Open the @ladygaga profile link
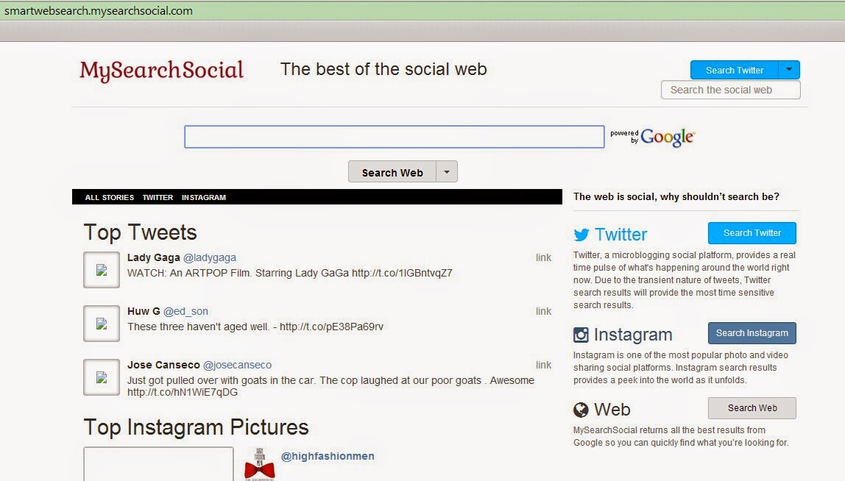Screen dimensions: 845x481 click(x=210, y=257)
